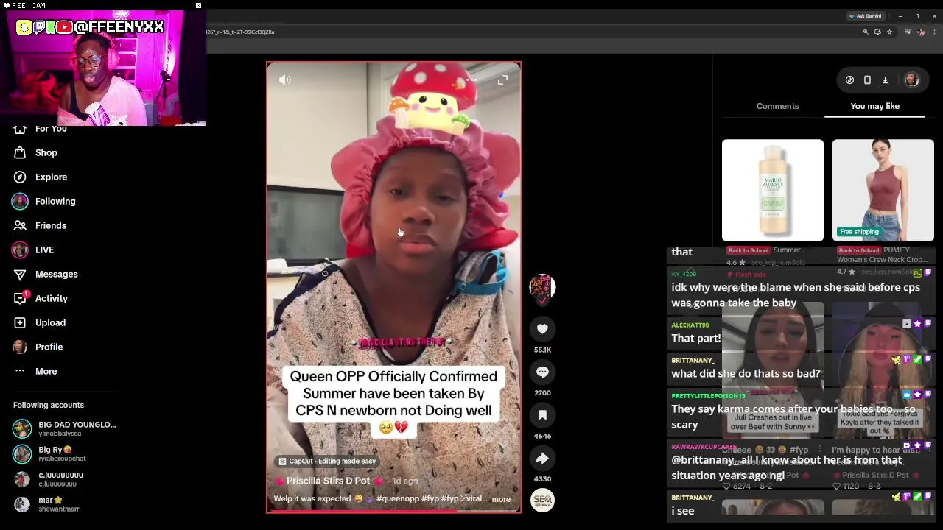Open the Mario Badescu product thumbnail
This screenshot has height=530, width=943.
tap(773, 190)
